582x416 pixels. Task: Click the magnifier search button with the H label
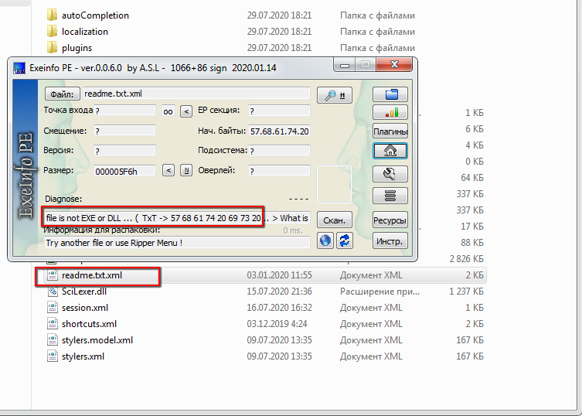(x=334, y=95)
